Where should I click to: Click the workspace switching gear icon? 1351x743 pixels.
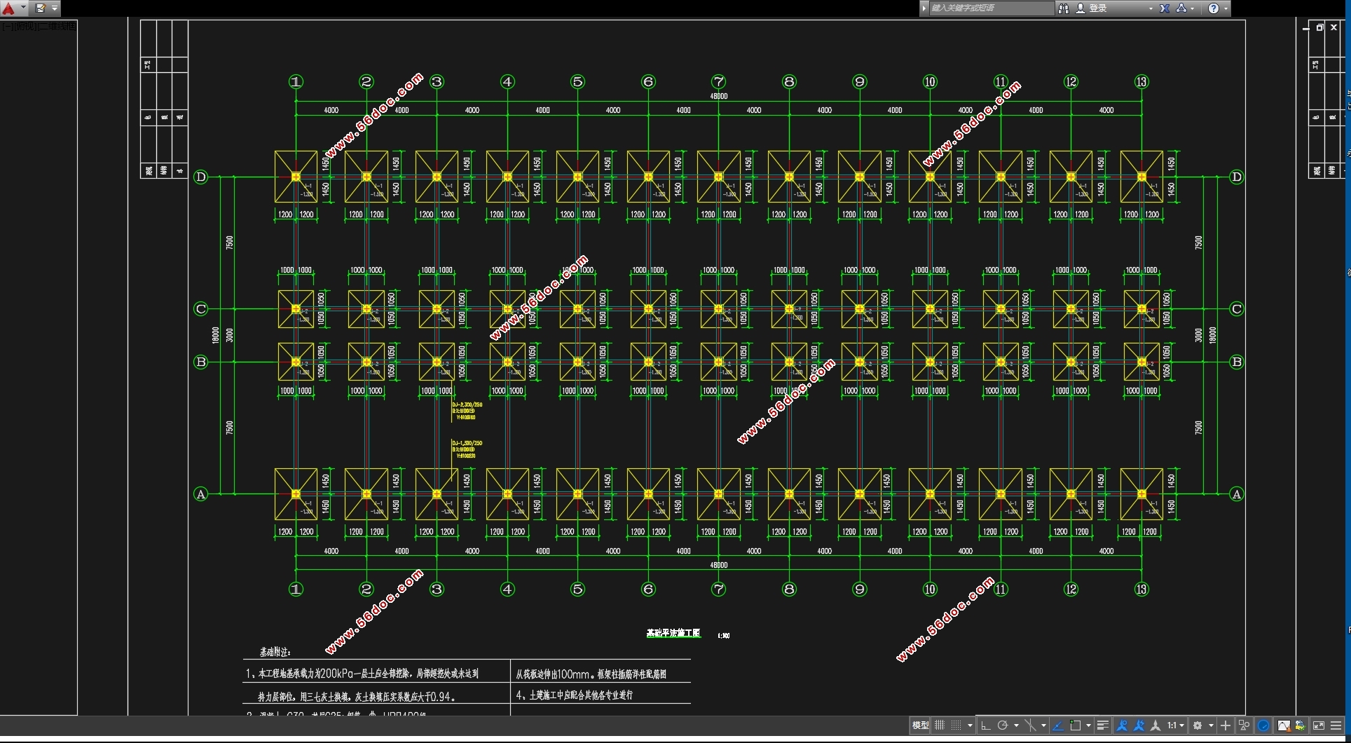[1198, 725]
